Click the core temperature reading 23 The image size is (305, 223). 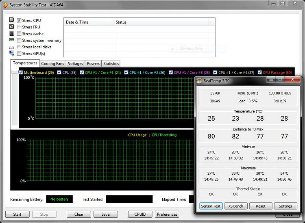pos(235,118)
